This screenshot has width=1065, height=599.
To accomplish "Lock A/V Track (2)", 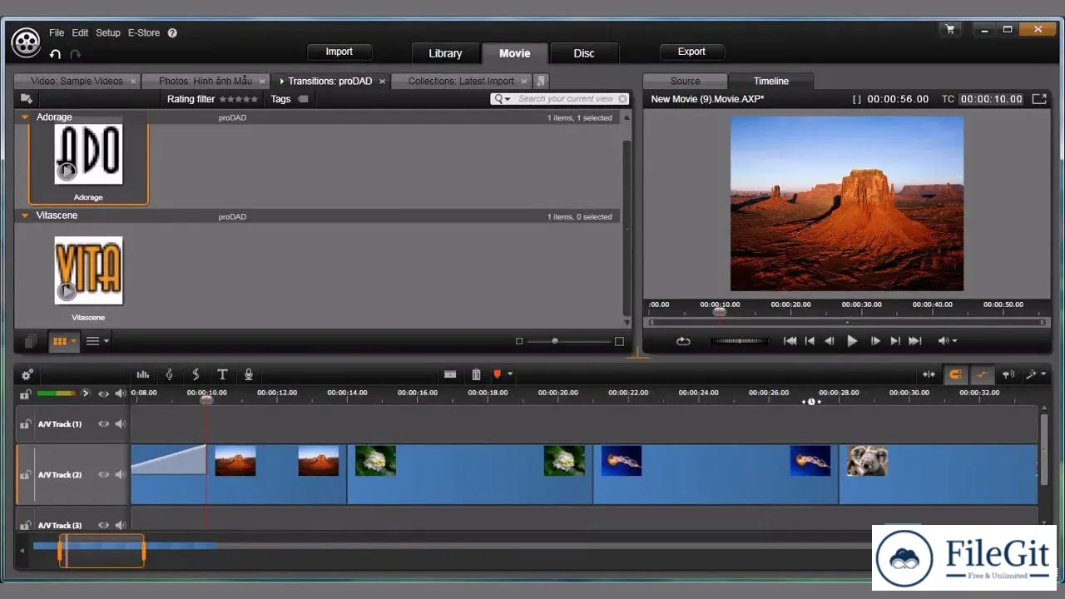I will (x=26, y=474).
